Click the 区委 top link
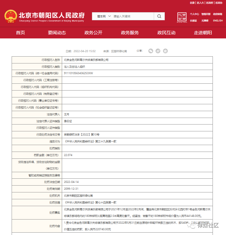 tap(192, 3)
